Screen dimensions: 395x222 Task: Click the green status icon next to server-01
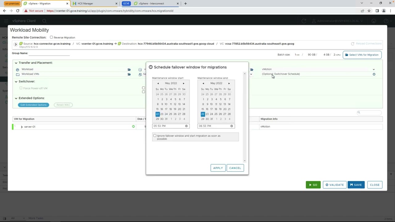(x=133, y=126)
